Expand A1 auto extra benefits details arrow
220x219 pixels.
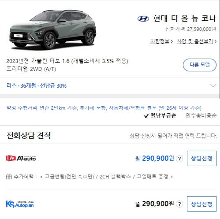tap(172, 177)
